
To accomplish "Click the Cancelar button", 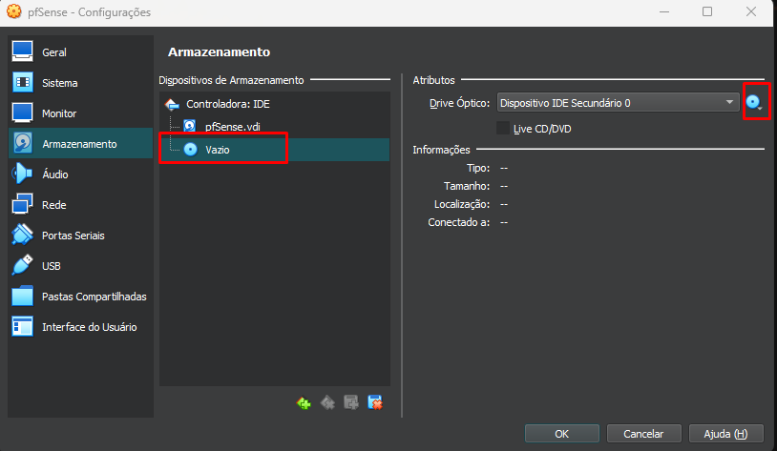I will (643, 434).
